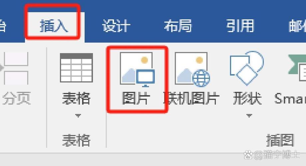Select the 联机图片 online picture globe icon

192,69
